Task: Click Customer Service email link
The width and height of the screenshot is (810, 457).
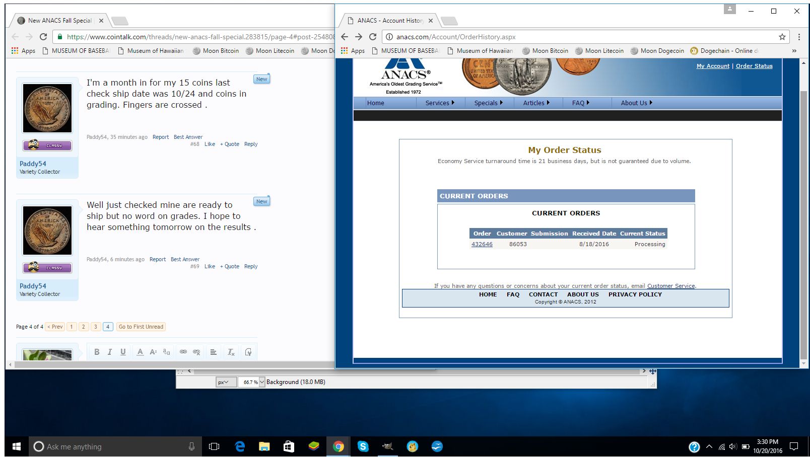Action: [671, 286]
